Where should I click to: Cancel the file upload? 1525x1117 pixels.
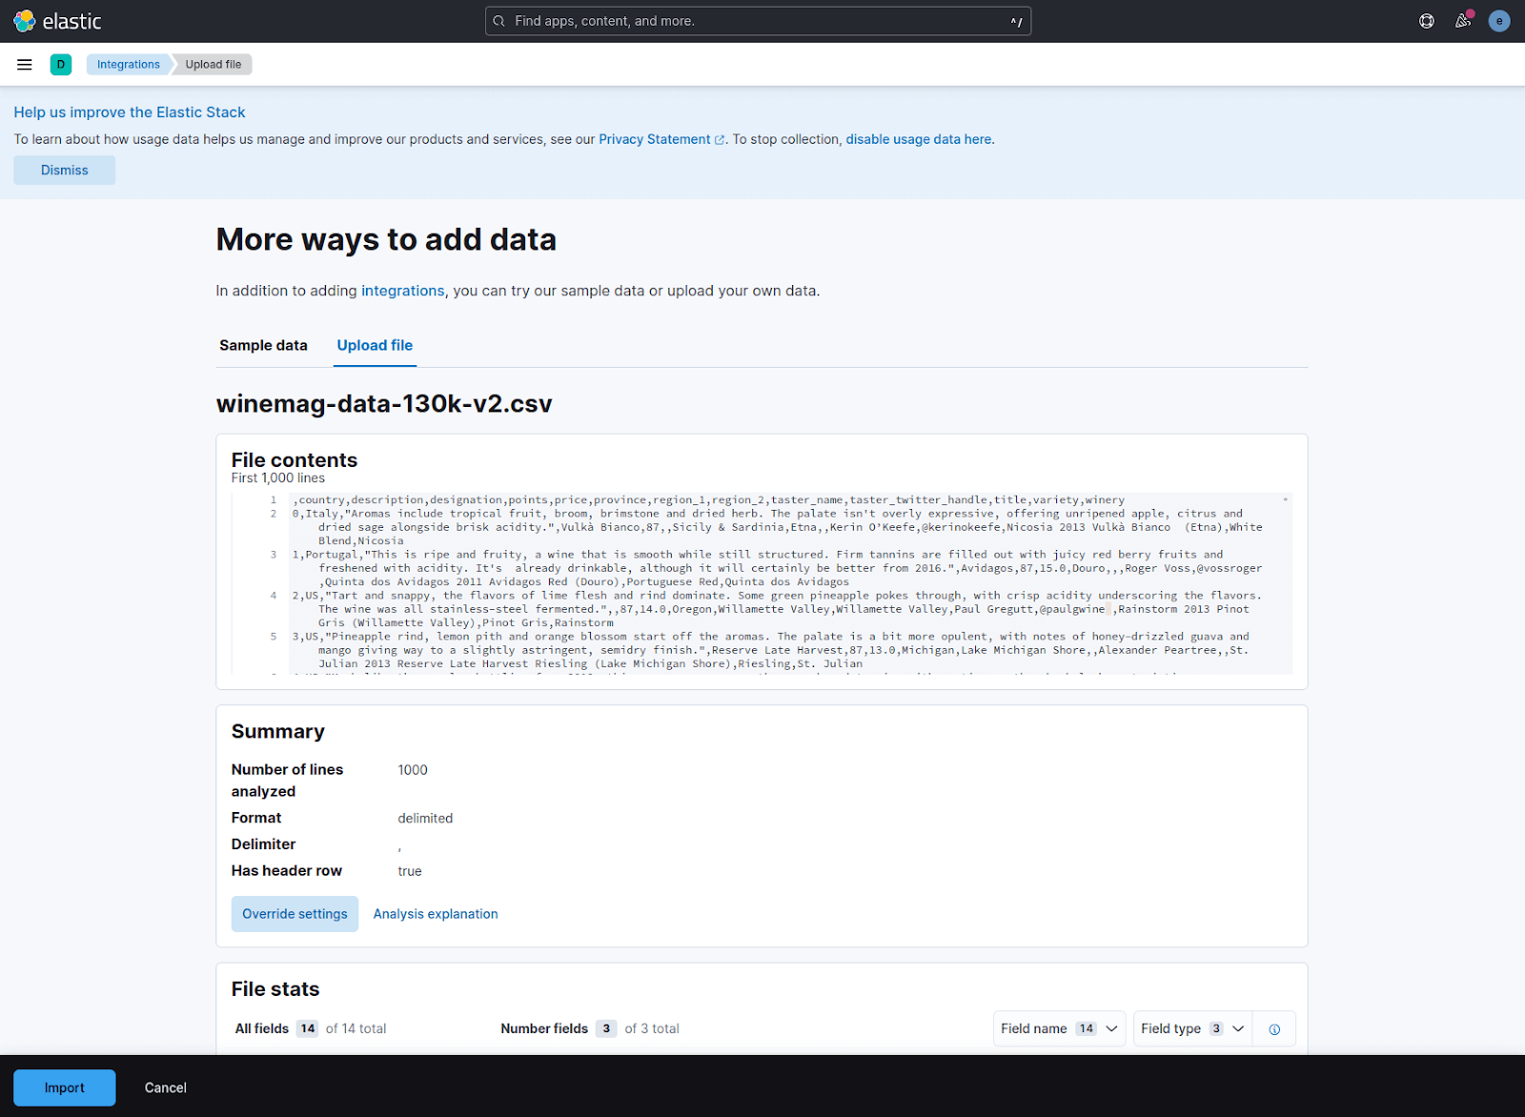tap(166, 1087)
